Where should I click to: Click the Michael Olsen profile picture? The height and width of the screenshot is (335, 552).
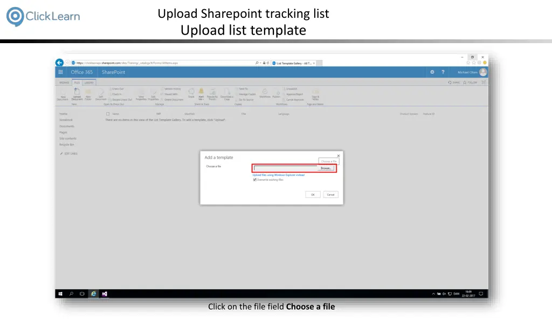[483, 72]
